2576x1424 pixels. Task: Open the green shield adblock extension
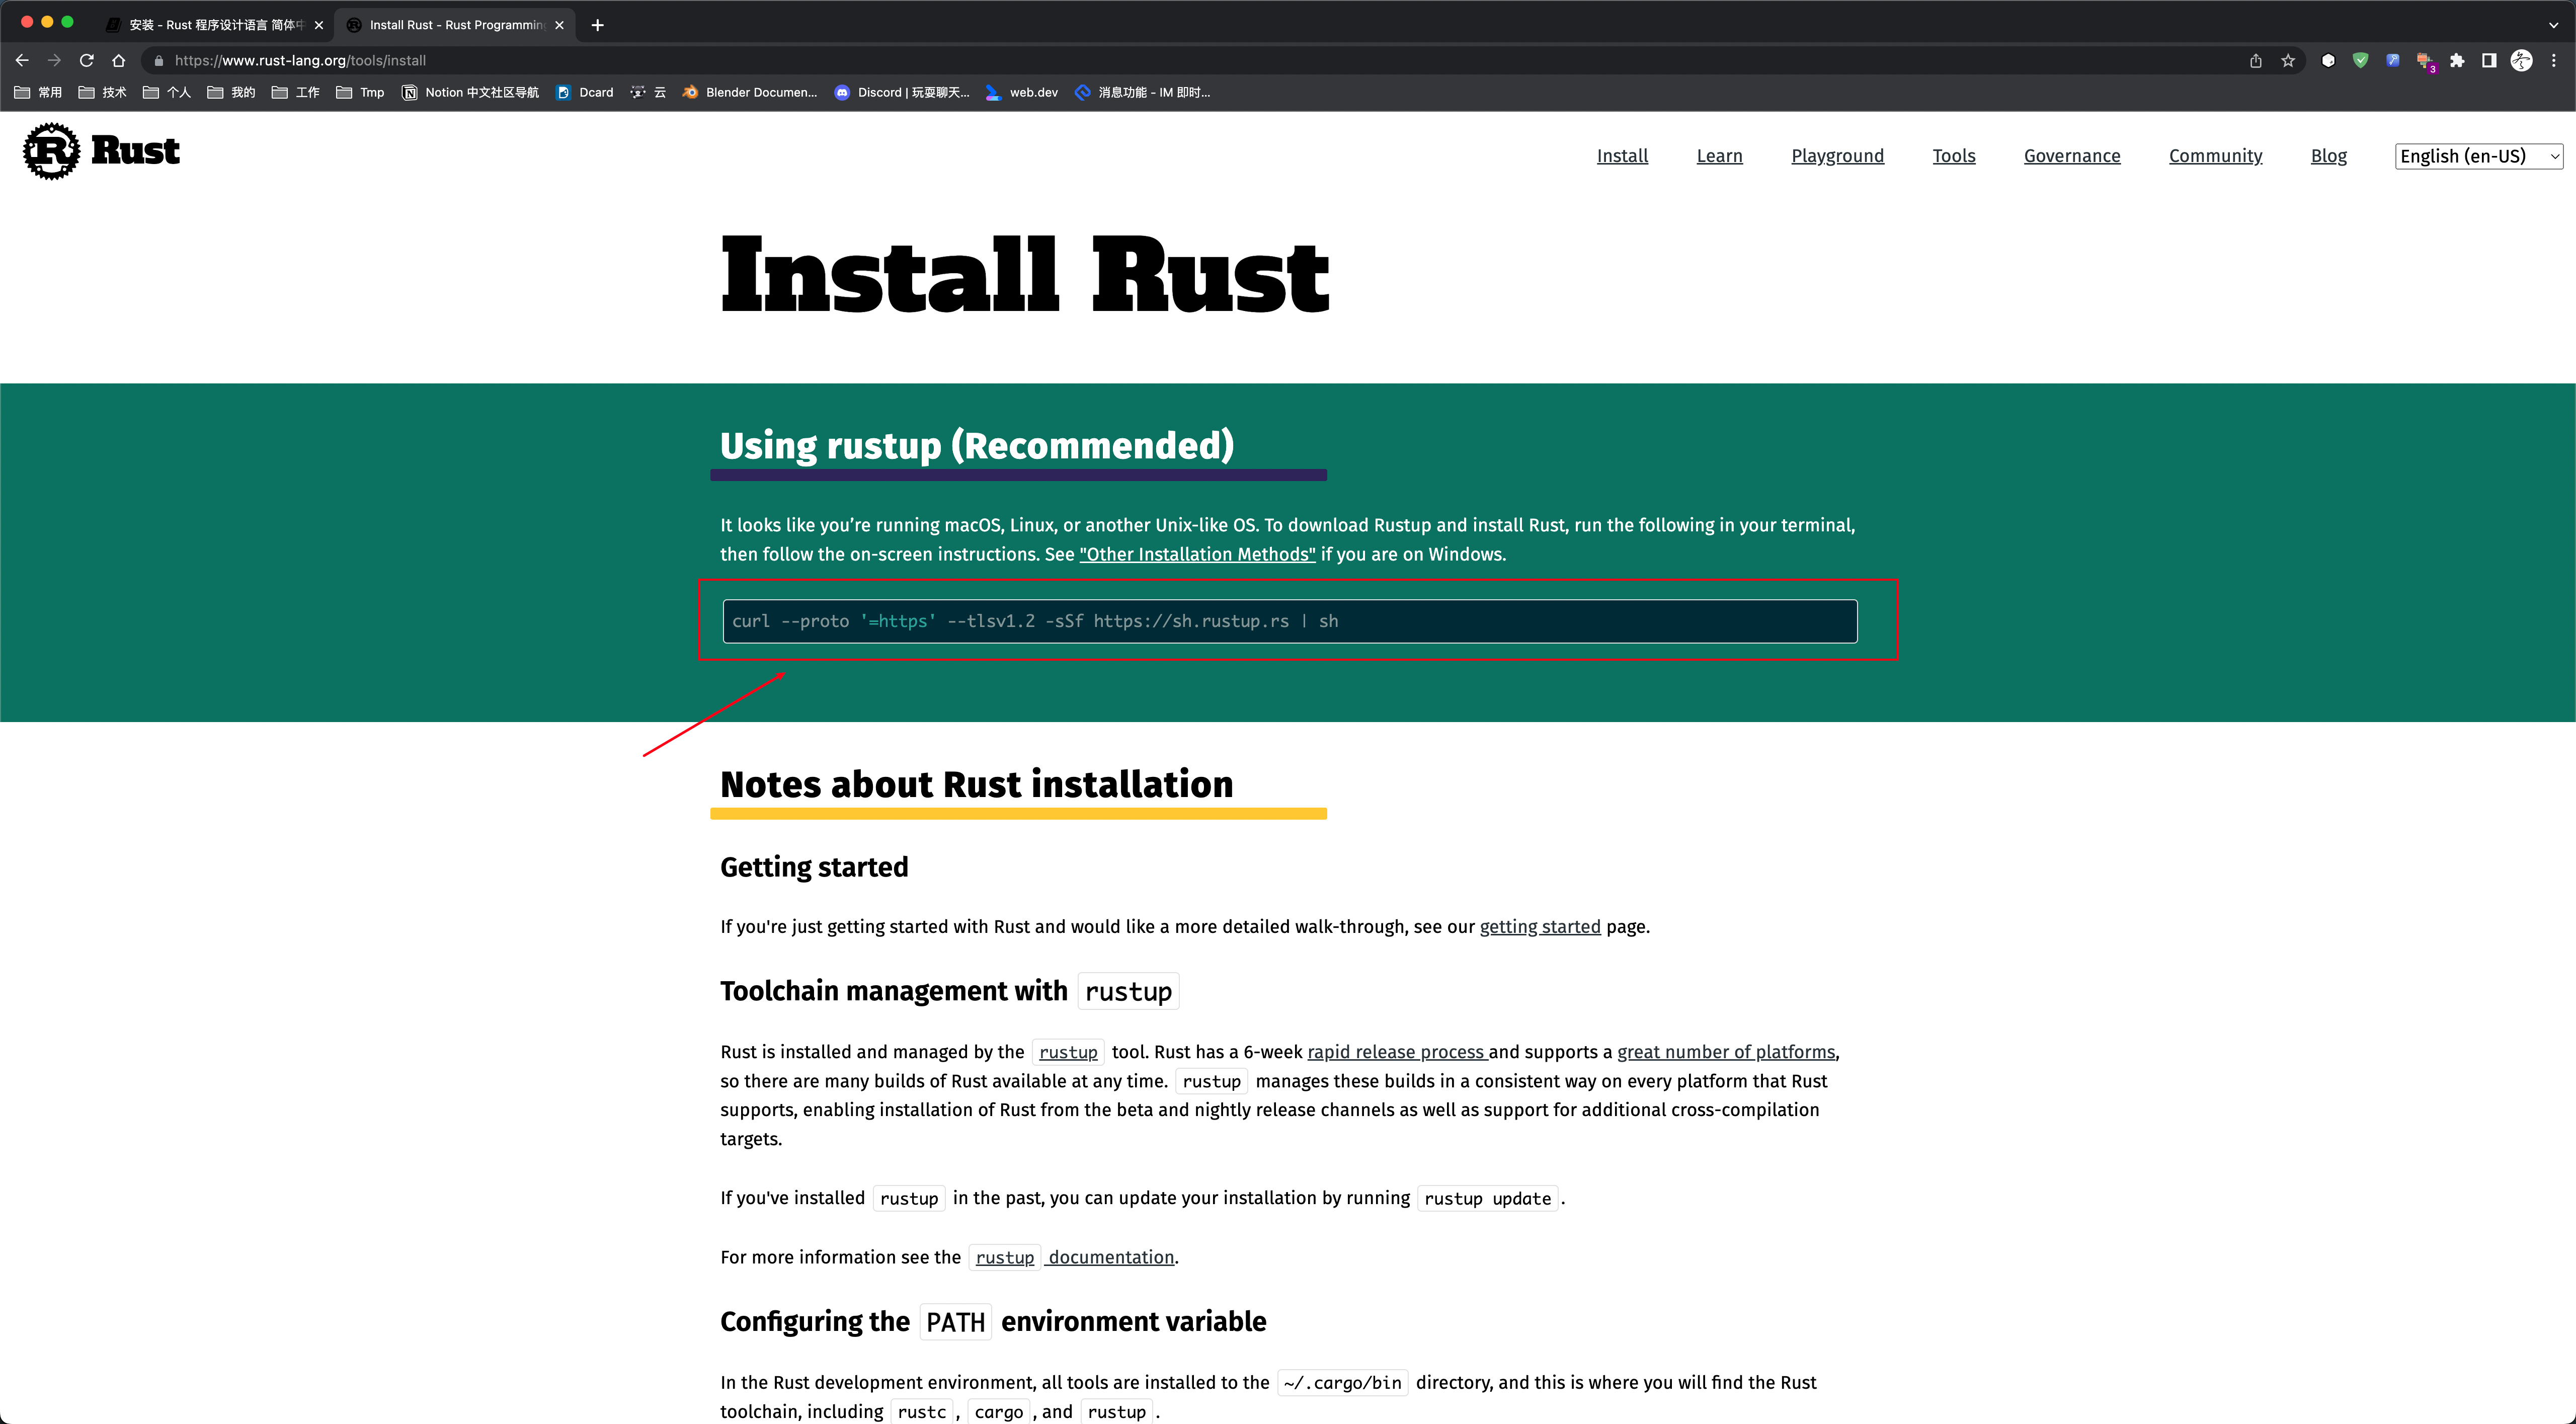point(2360,60)
